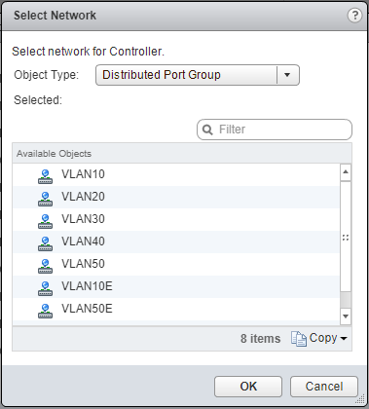Click the VLAN50 port group icon
The width and height of the screenshot is (369, 409).
pyautogui.click(x=45, y=265)
